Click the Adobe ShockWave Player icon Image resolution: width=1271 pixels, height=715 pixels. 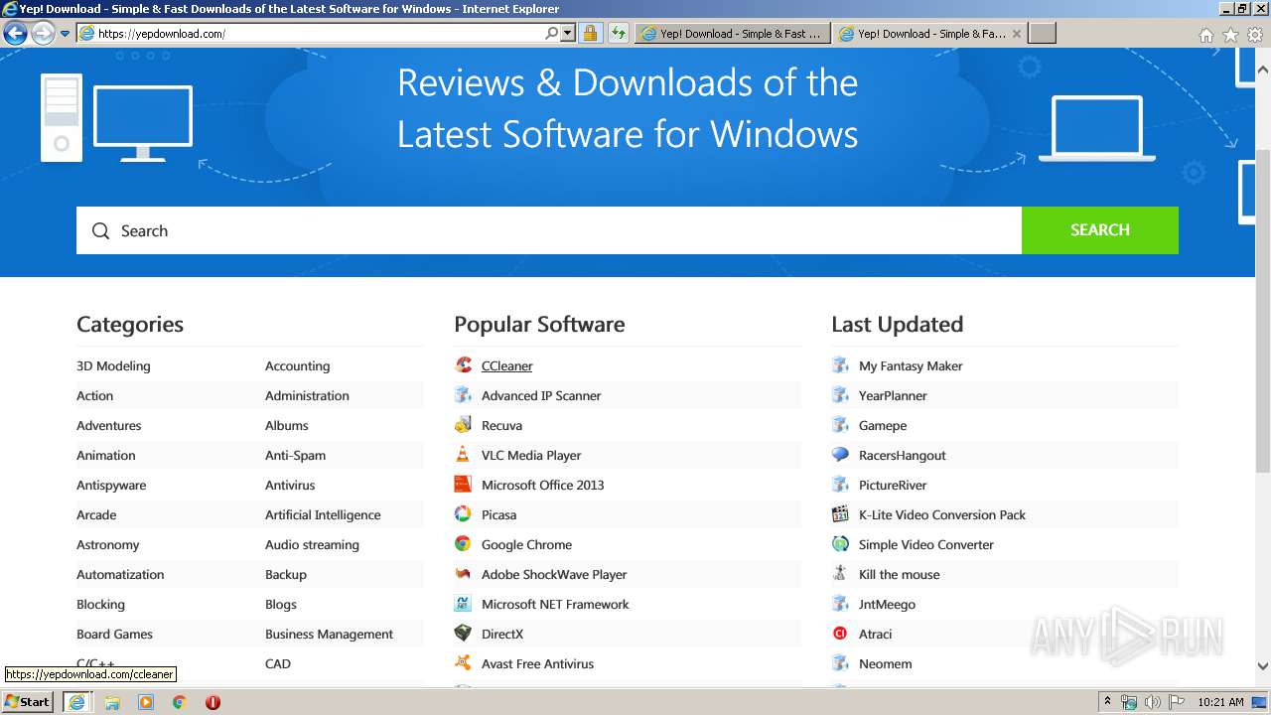coord(463,574)
